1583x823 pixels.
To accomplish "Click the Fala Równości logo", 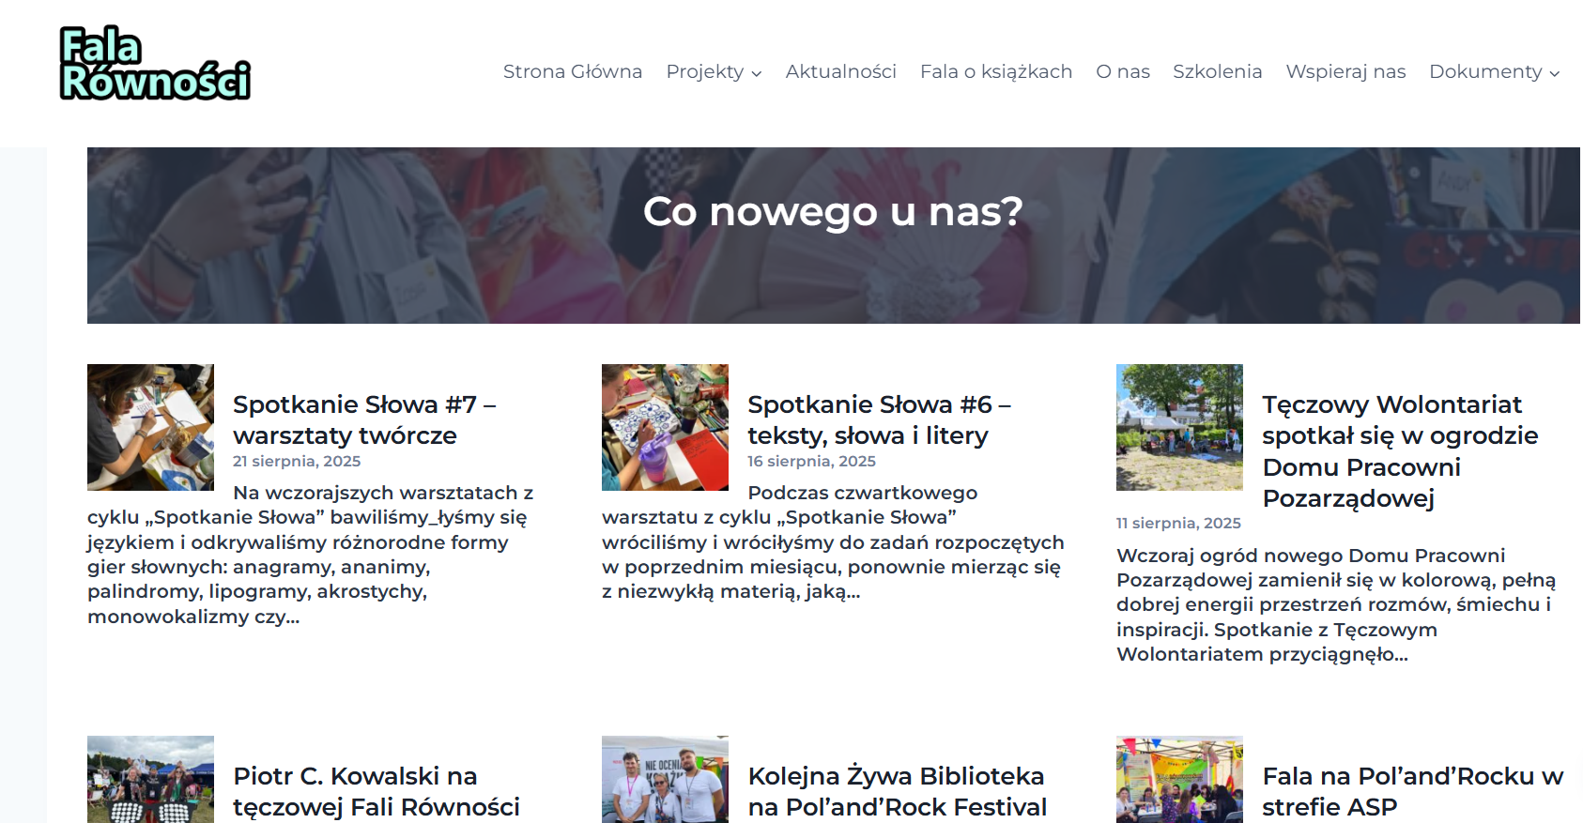I will click(x=155, y=63).
